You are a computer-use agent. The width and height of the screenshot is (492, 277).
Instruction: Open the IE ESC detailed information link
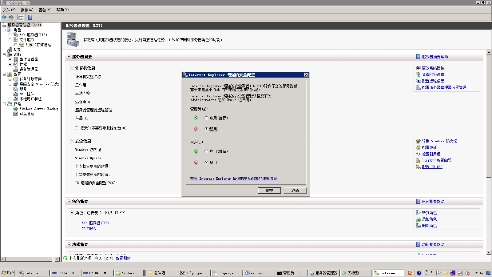click(233, 179)
